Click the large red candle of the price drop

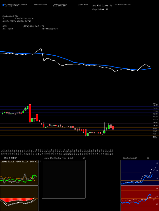click(30, 113)
